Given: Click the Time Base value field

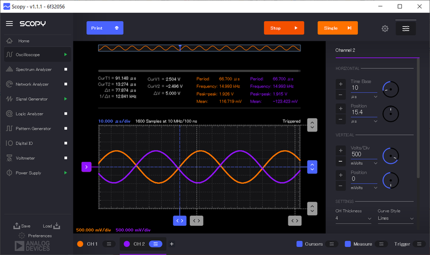Looking at the screenshot, I should point(364,88).
